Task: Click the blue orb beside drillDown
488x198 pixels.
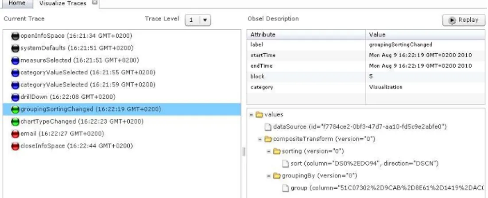Action: [x=15, y=97]
